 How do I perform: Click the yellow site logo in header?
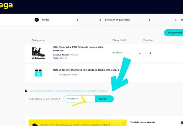pyautogui.click(x=6, y=5)
